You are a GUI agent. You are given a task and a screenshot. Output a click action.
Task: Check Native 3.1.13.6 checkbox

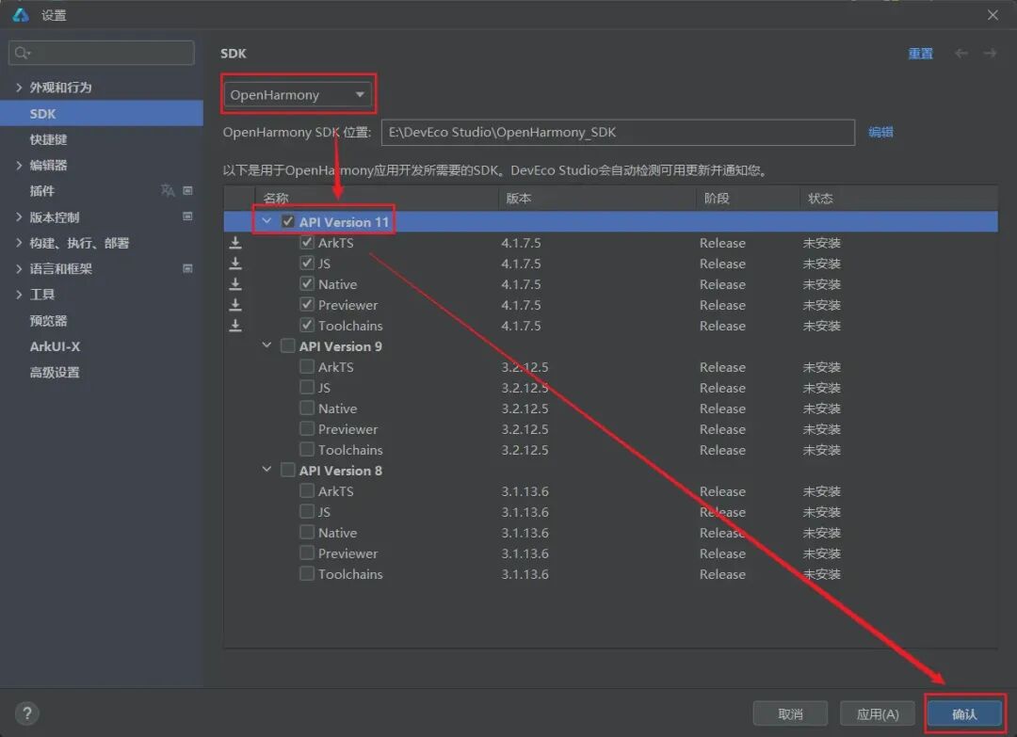[x=307, y=533]
